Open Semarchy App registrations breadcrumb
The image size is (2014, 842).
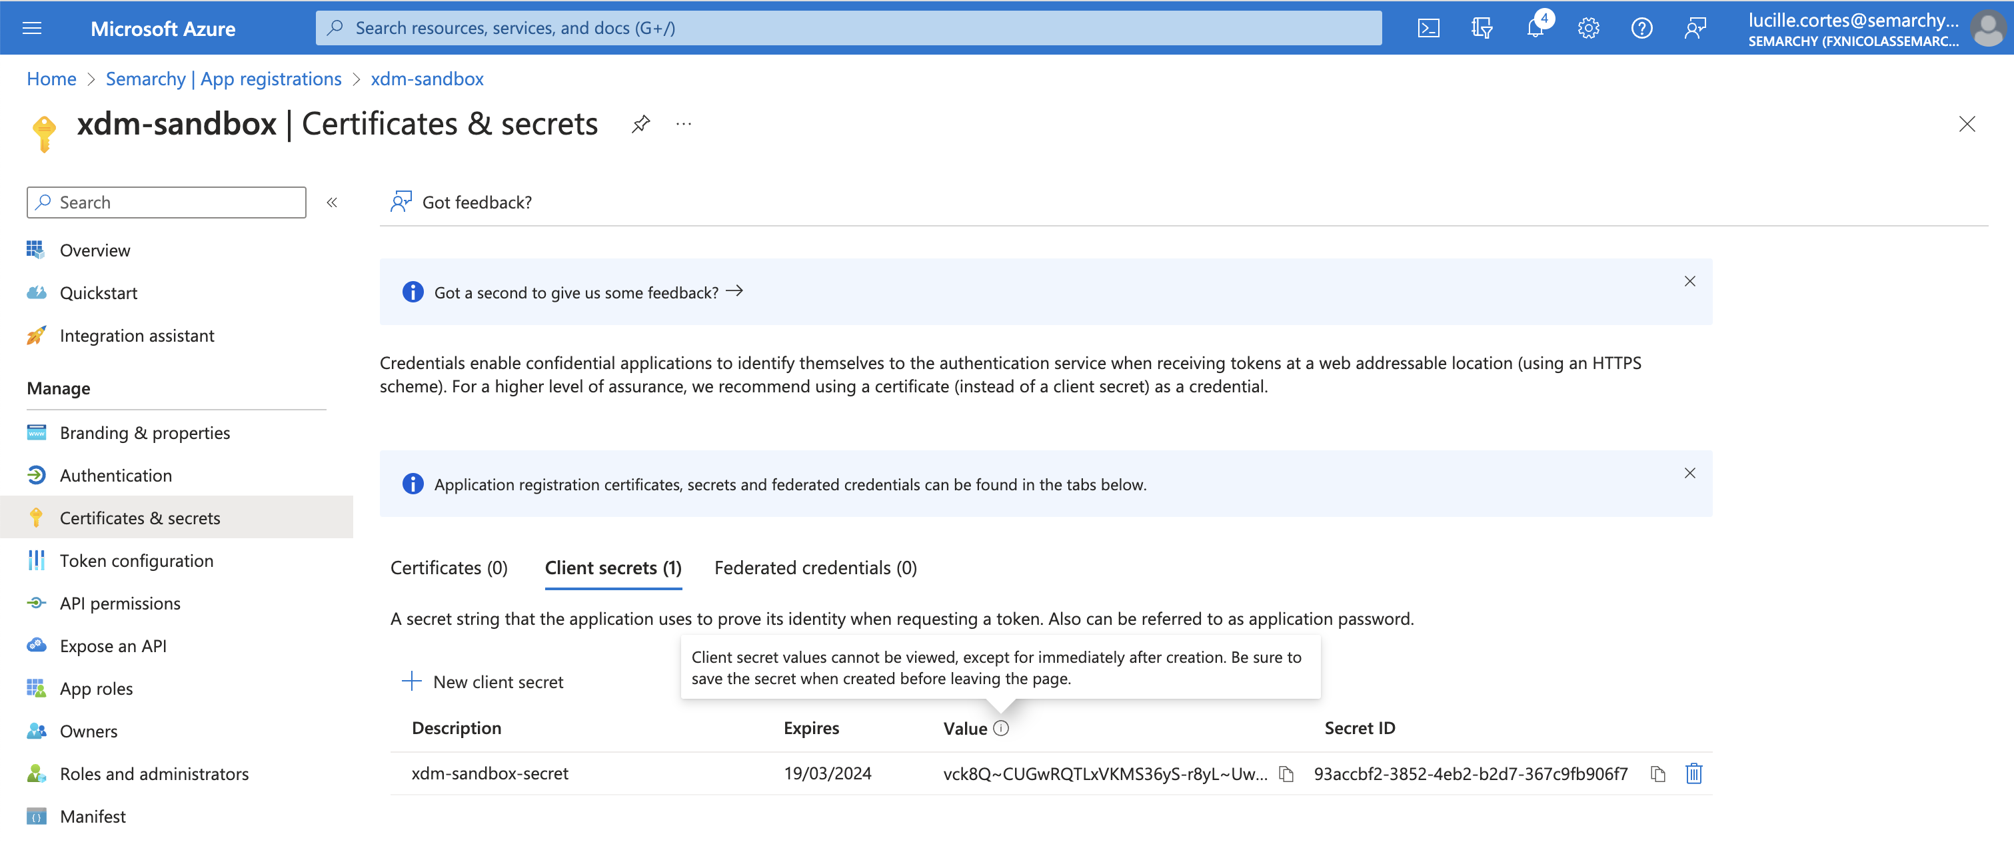click(224, 79)
